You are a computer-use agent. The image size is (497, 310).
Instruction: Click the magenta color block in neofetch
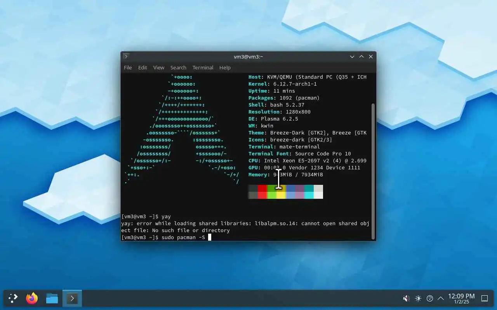tap(300, 192)
